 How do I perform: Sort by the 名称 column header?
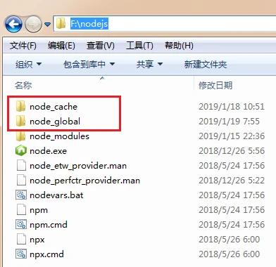23,85
